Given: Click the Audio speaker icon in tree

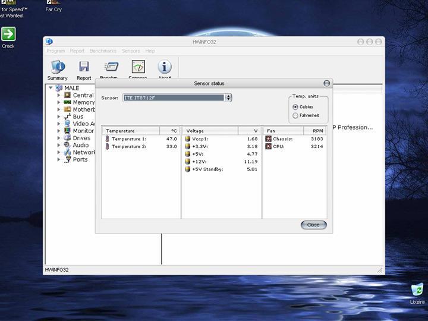Looking at the screenshot, I should tap(67, 145).
